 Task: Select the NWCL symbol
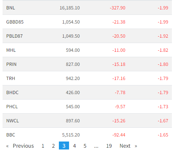pyautogui.click(x=12, y=121)
